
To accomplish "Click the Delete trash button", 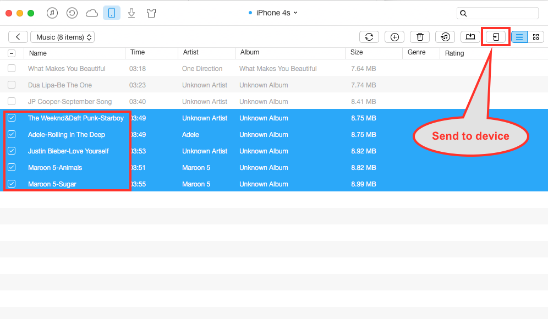I will click(420, 37).
